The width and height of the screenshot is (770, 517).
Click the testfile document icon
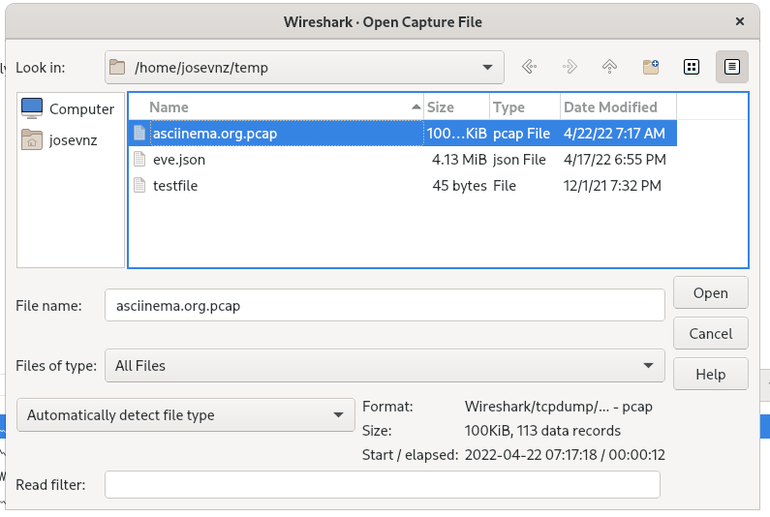point(139,186)
